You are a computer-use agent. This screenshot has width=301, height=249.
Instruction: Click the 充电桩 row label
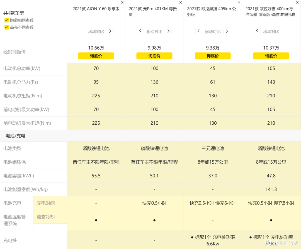(10, 240)
